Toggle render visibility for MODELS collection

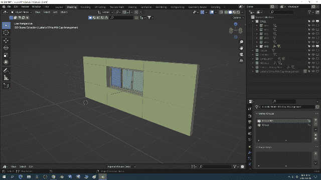click(317, 63)
